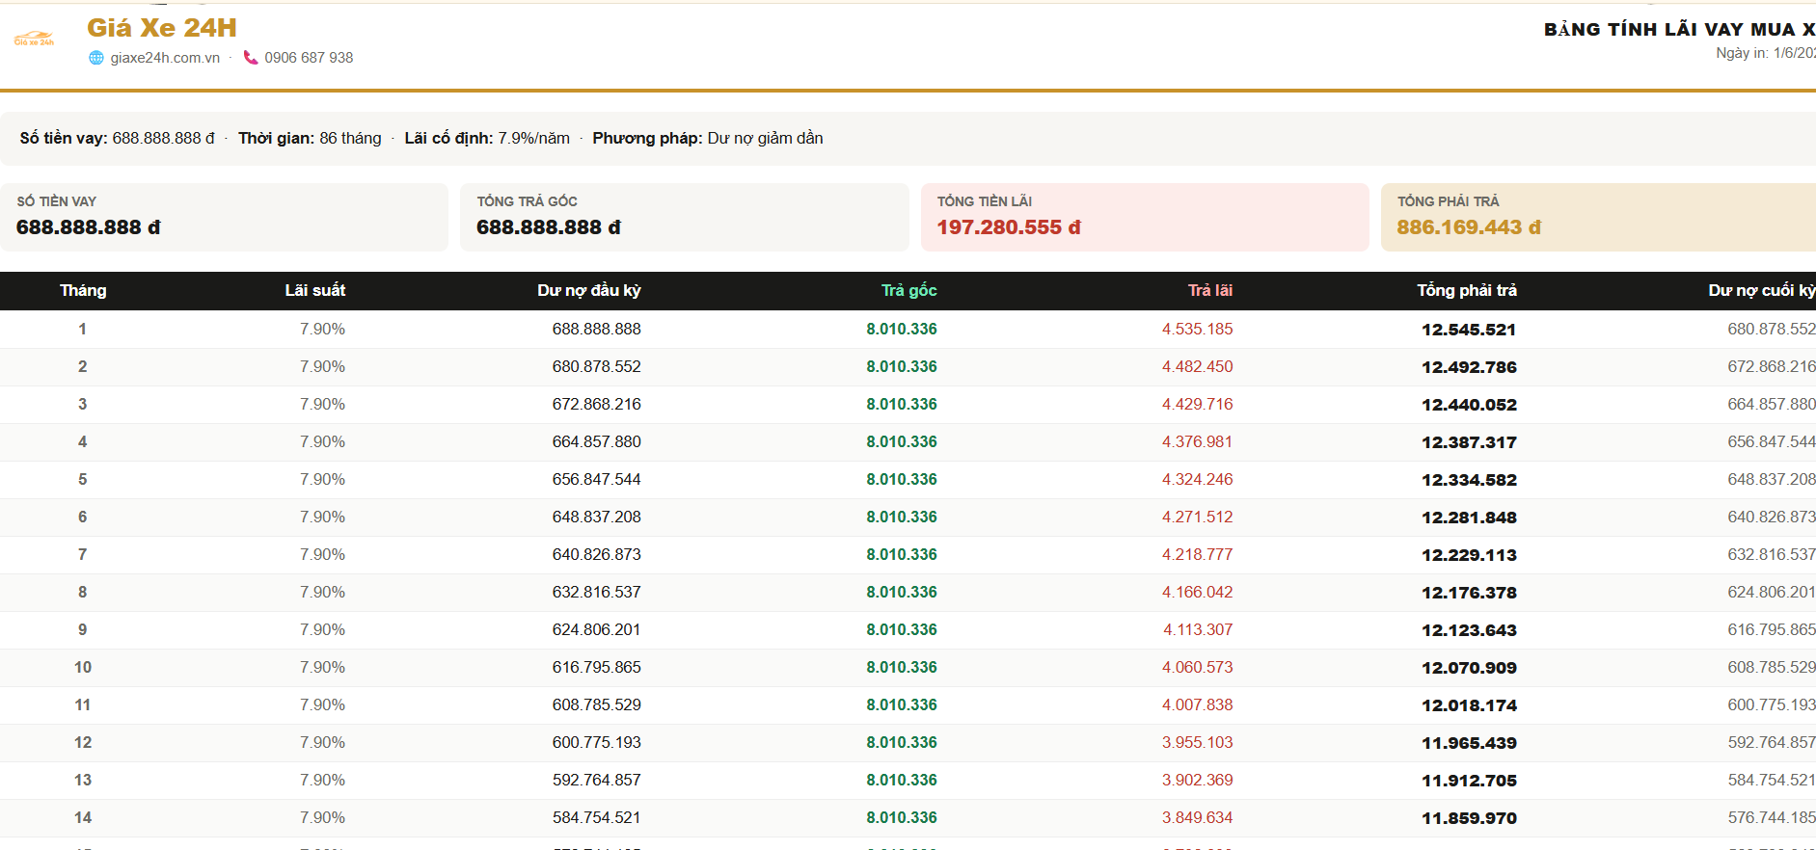
Task: Click the Dư nợ cuối kỳ column header
Action: 1762,290
